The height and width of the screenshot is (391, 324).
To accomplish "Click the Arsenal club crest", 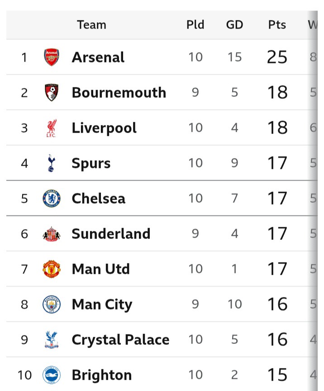I will pos(52,57).
